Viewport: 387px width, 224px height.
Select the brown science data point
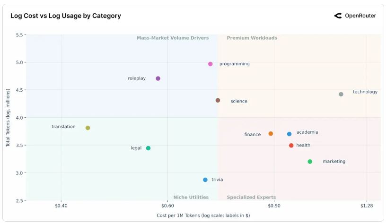pyautogui.click(x=218, y=100)
